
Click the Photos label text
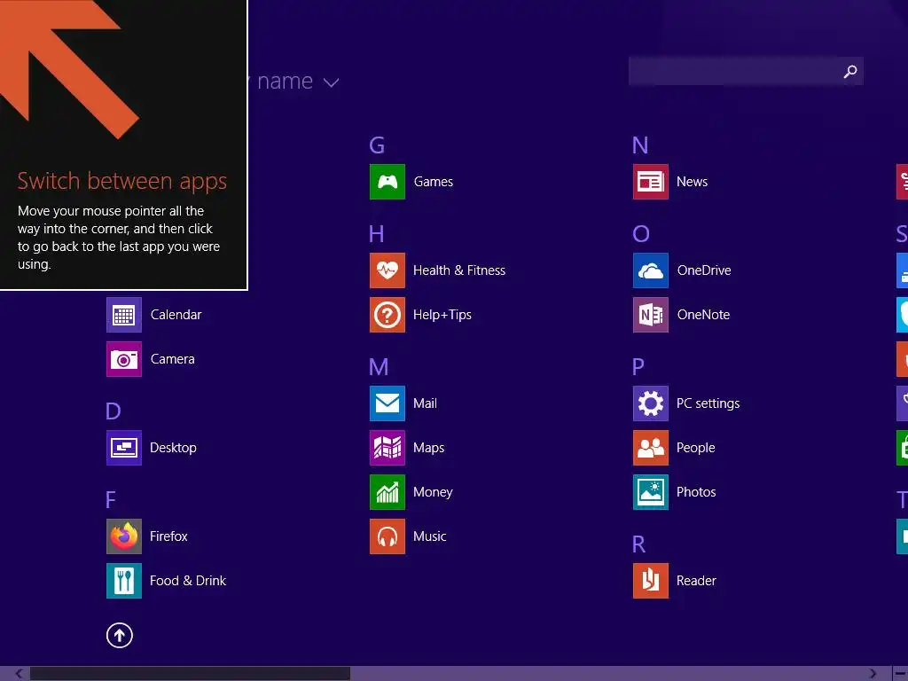[696, 492]
